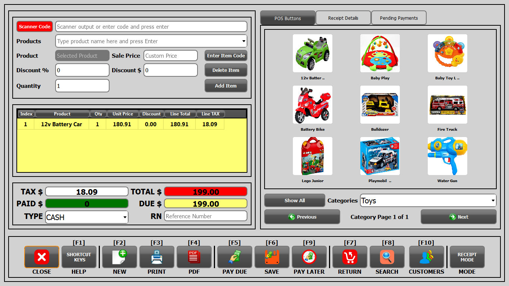Open the Pending Payments tab

tap(399, 18)
